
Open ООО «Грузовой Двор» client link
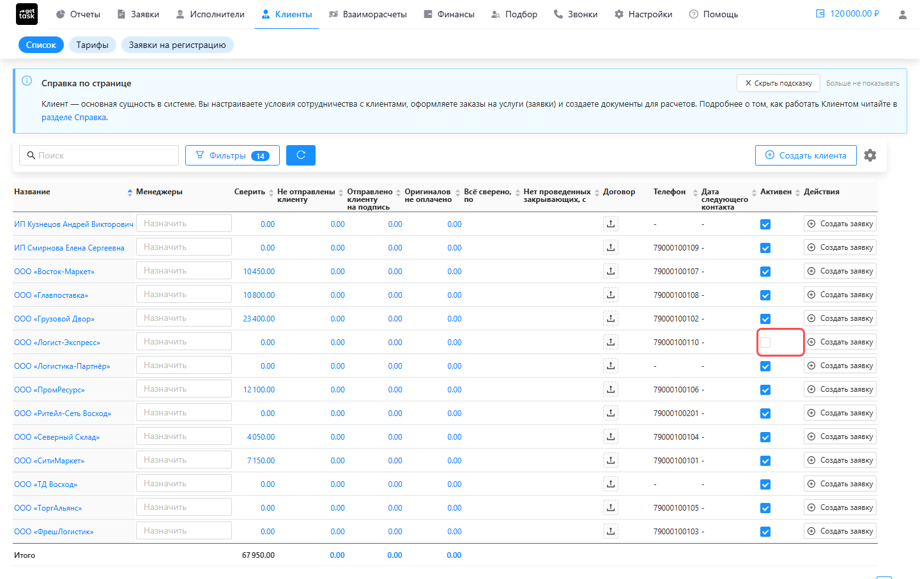click(x=54, y=319)
